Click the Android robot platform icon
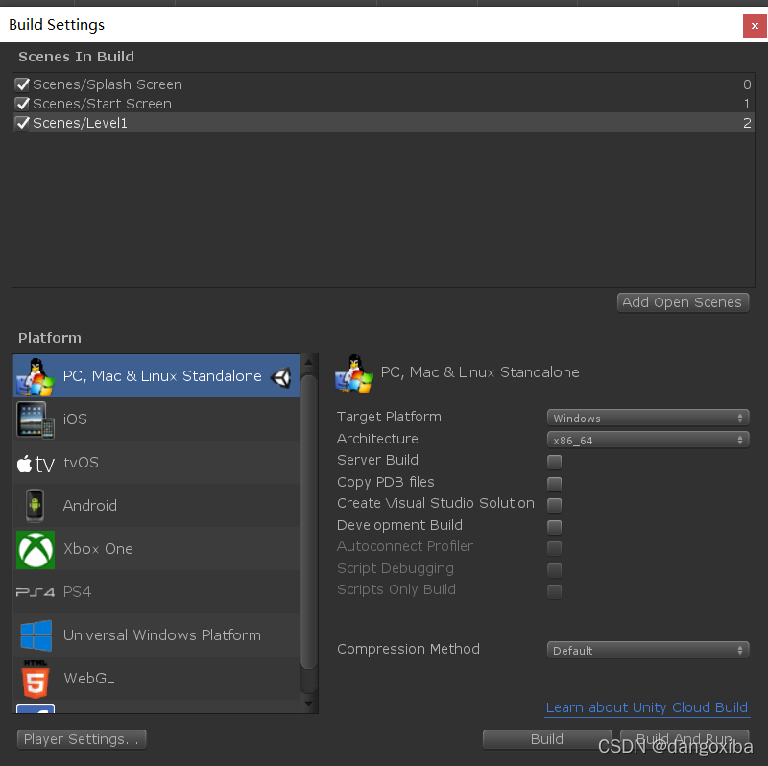Image resolution: width=768 pixels, height=766 pixels. coord(35,506)
